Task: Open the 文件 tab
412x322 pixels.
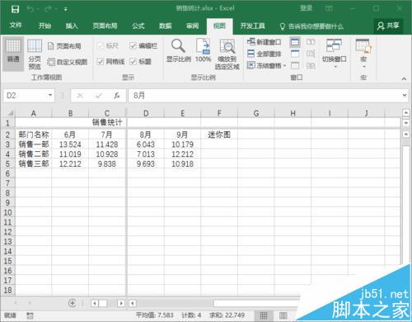Action: coord(16,26)
